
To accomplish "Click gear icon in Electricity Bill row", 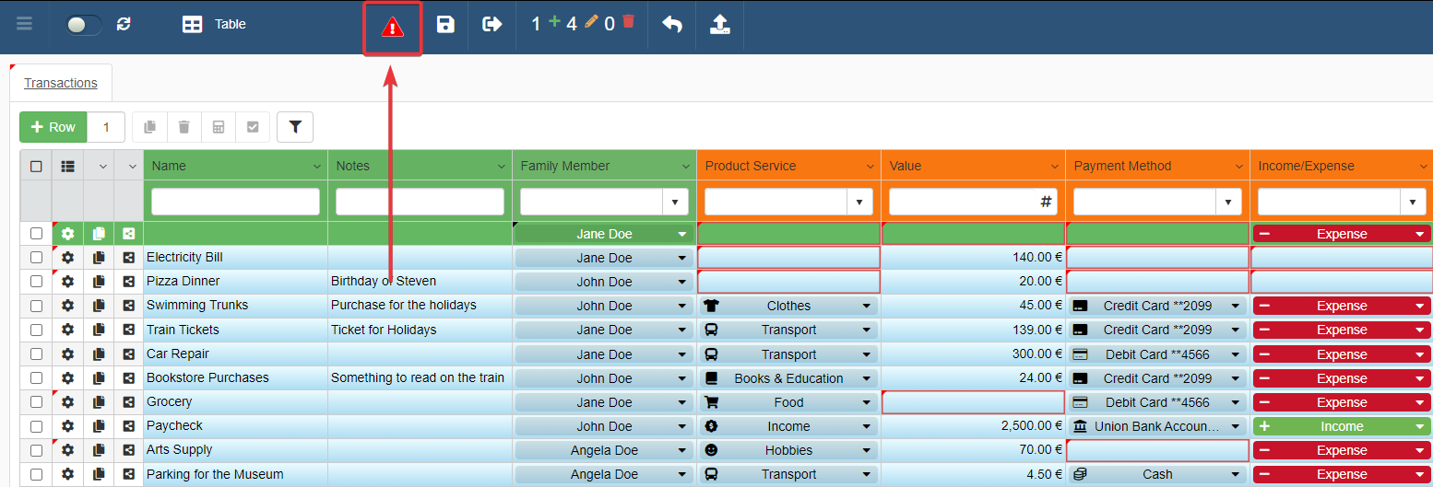I will (67, 258).
